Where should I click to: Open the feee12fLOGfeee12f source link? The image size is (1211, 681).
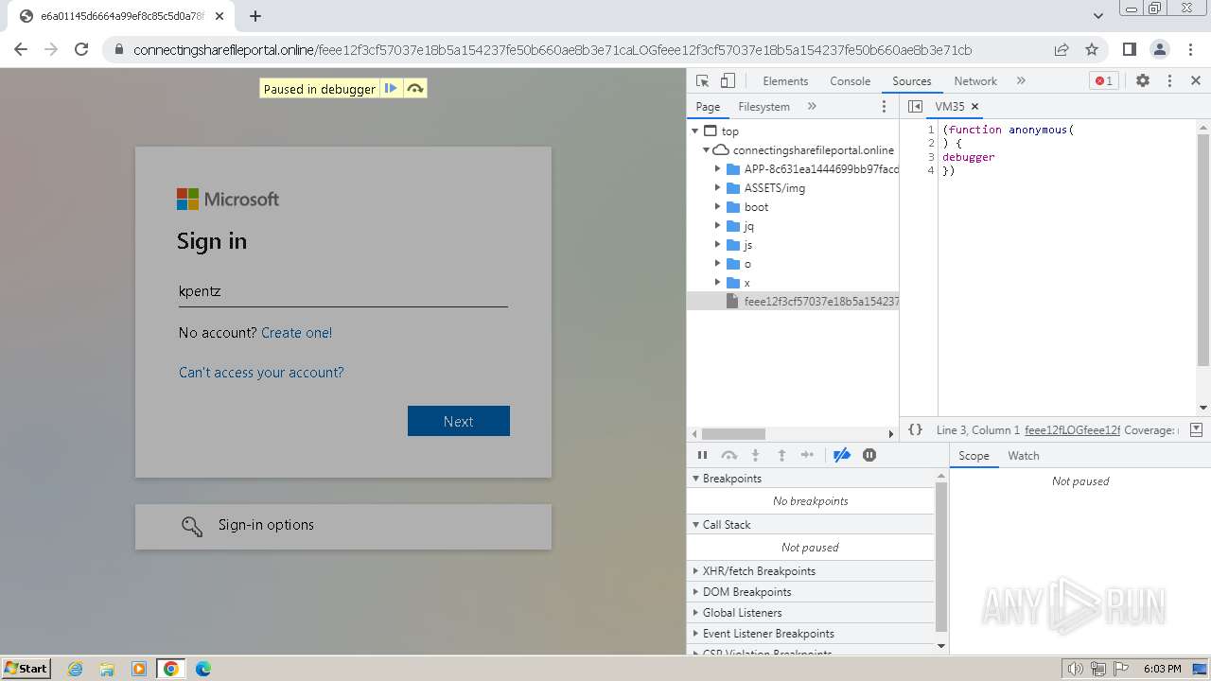(1072, 430)
